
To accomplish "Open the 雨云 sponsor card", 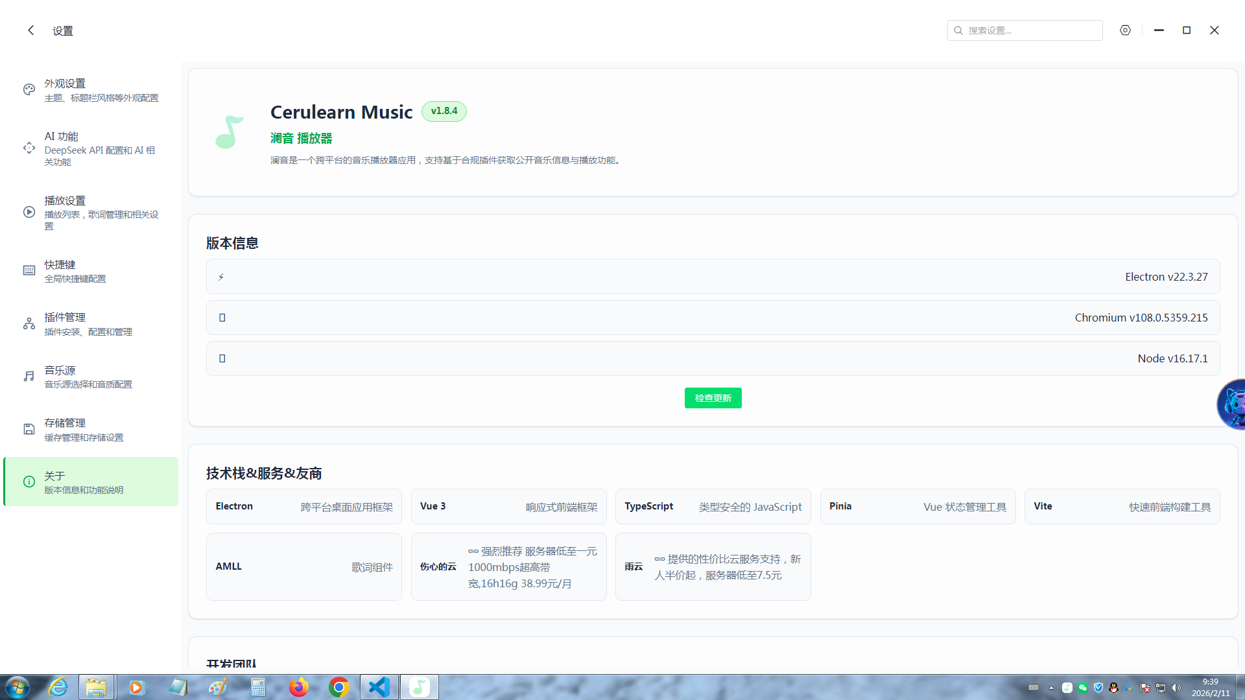I will click(713, 566).
